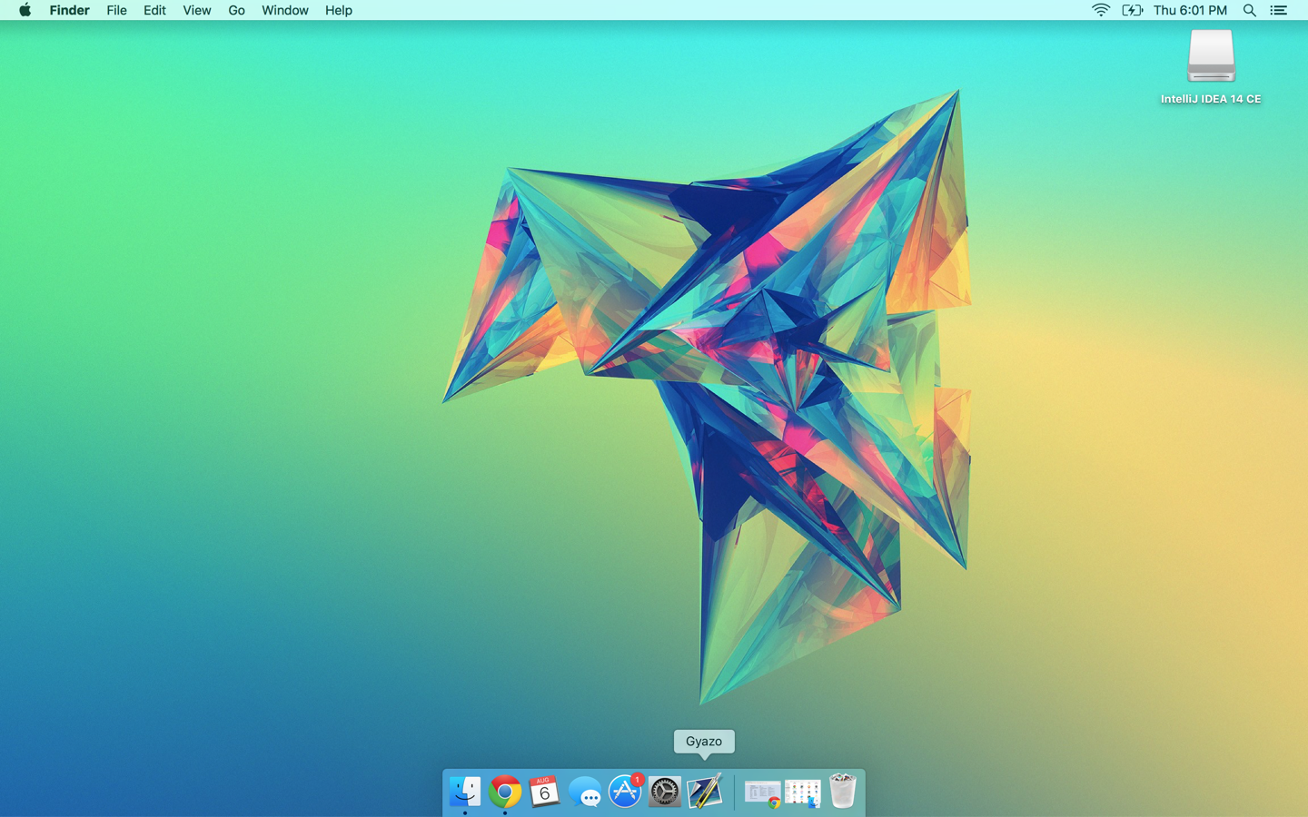This screenshot has width=1308, height=817.
Task: Open the Applications stack in the dock
Action: coord(803,792)
